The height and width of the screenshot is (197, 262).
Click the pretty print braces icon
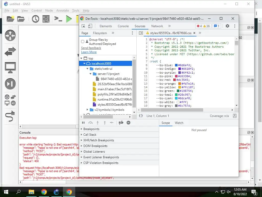tap(141, 116)
